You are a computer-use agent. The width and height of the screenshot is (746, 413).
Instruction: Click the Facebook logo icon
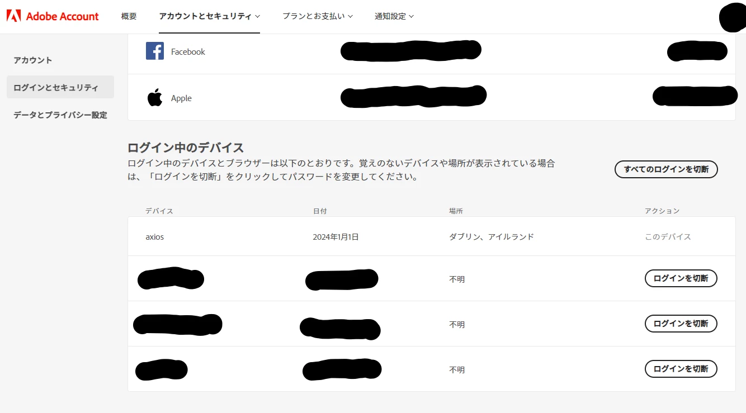(x=155, y=51)
